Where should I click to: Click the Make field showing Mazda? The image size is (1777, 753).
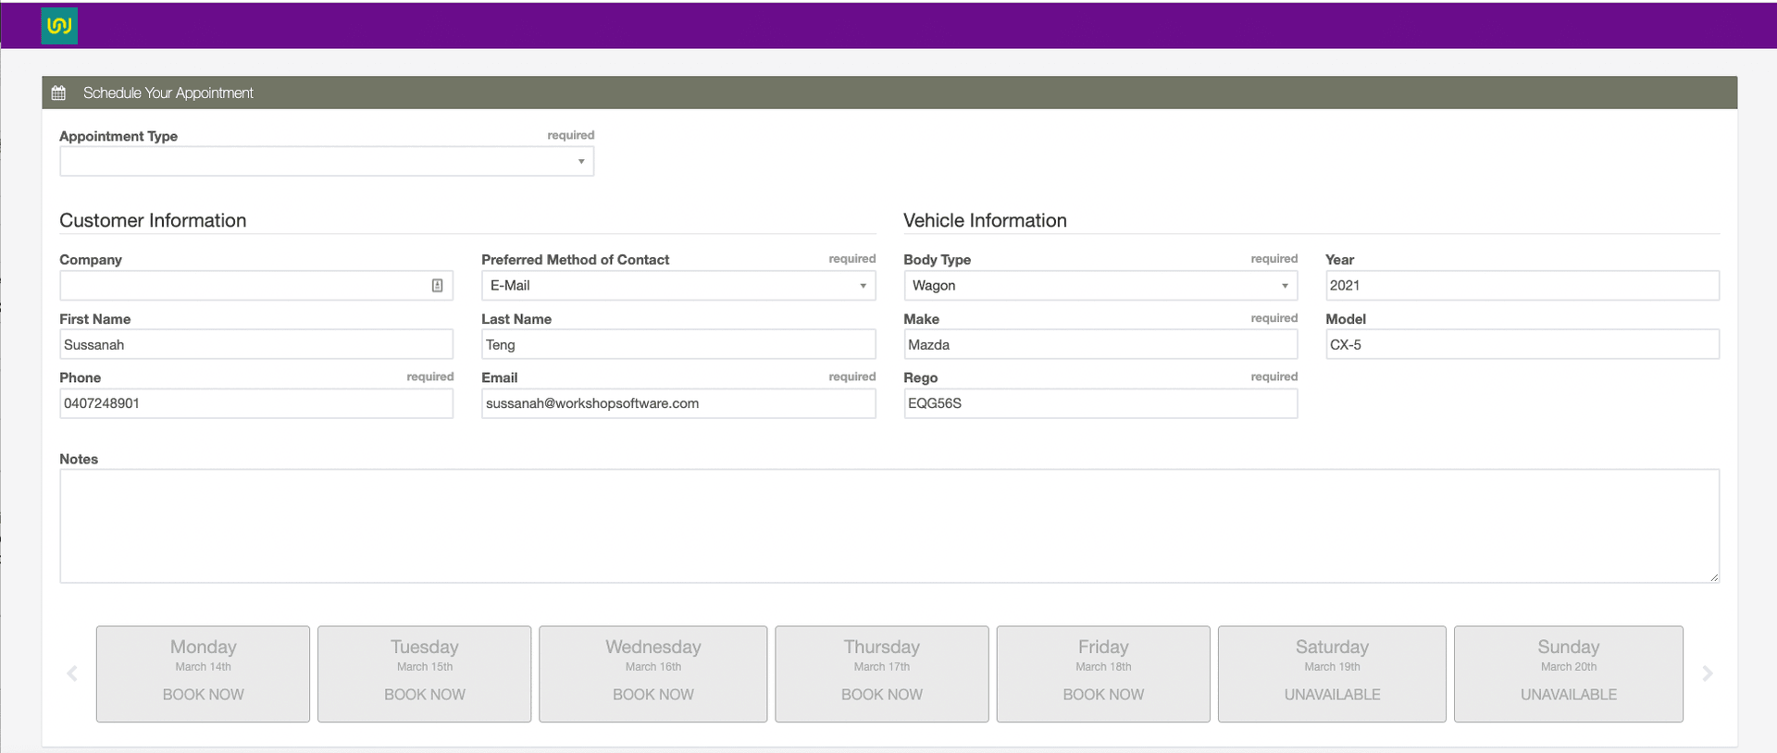(1100, 344)
